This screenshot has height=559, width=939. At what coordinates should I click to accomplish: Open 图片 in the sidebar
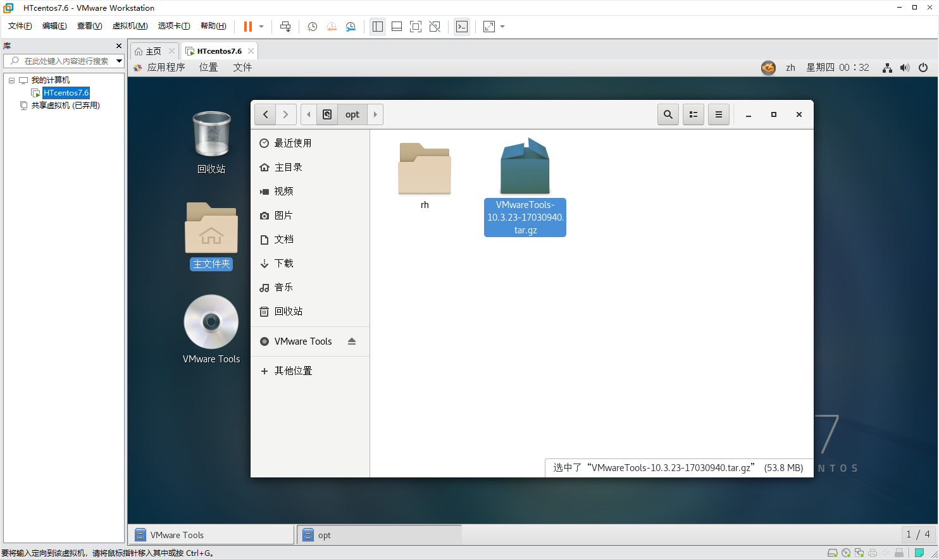point(310,216)
